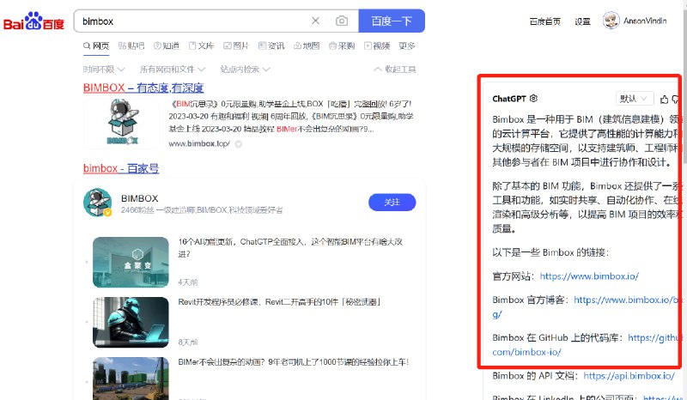687x400 pixels.
Task: Open the BIMer不会出复杂的动画 article
Action: tap(293, 362)
